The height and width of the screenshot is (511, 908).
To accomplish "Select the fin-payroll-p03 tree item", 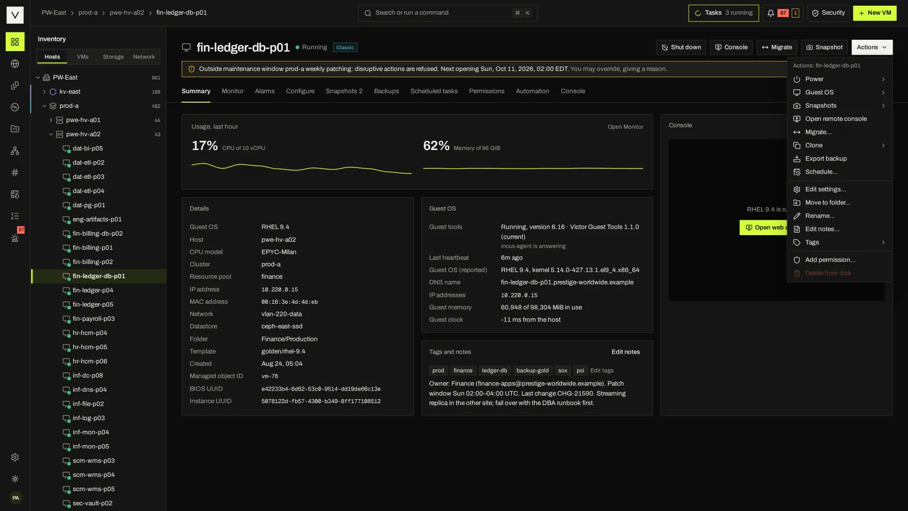I will click(x=99, y=319).
